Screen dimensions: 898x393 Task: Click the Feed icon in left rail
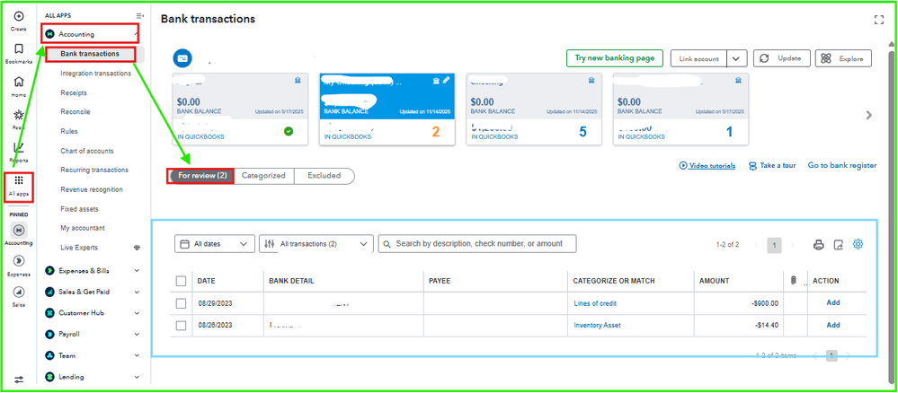point(19,115)
